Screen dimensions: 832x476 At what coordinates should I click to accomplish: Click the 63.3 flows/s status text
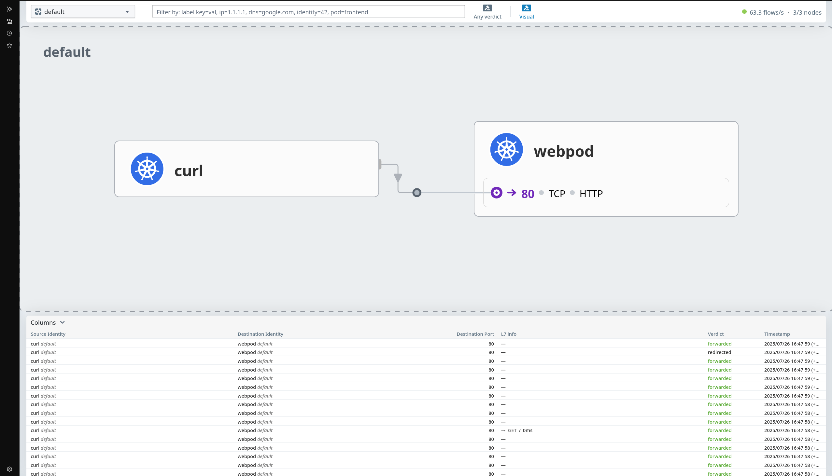(x=766, y=12)
